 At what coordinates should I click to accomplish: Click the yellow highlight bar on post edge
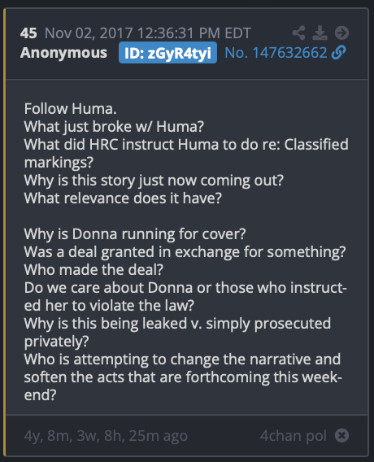click(4, 233)
